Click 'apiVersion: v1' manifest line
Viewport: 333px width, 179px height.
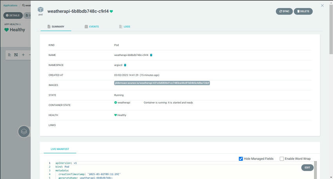pyautogui.click(x=66, y=163)
